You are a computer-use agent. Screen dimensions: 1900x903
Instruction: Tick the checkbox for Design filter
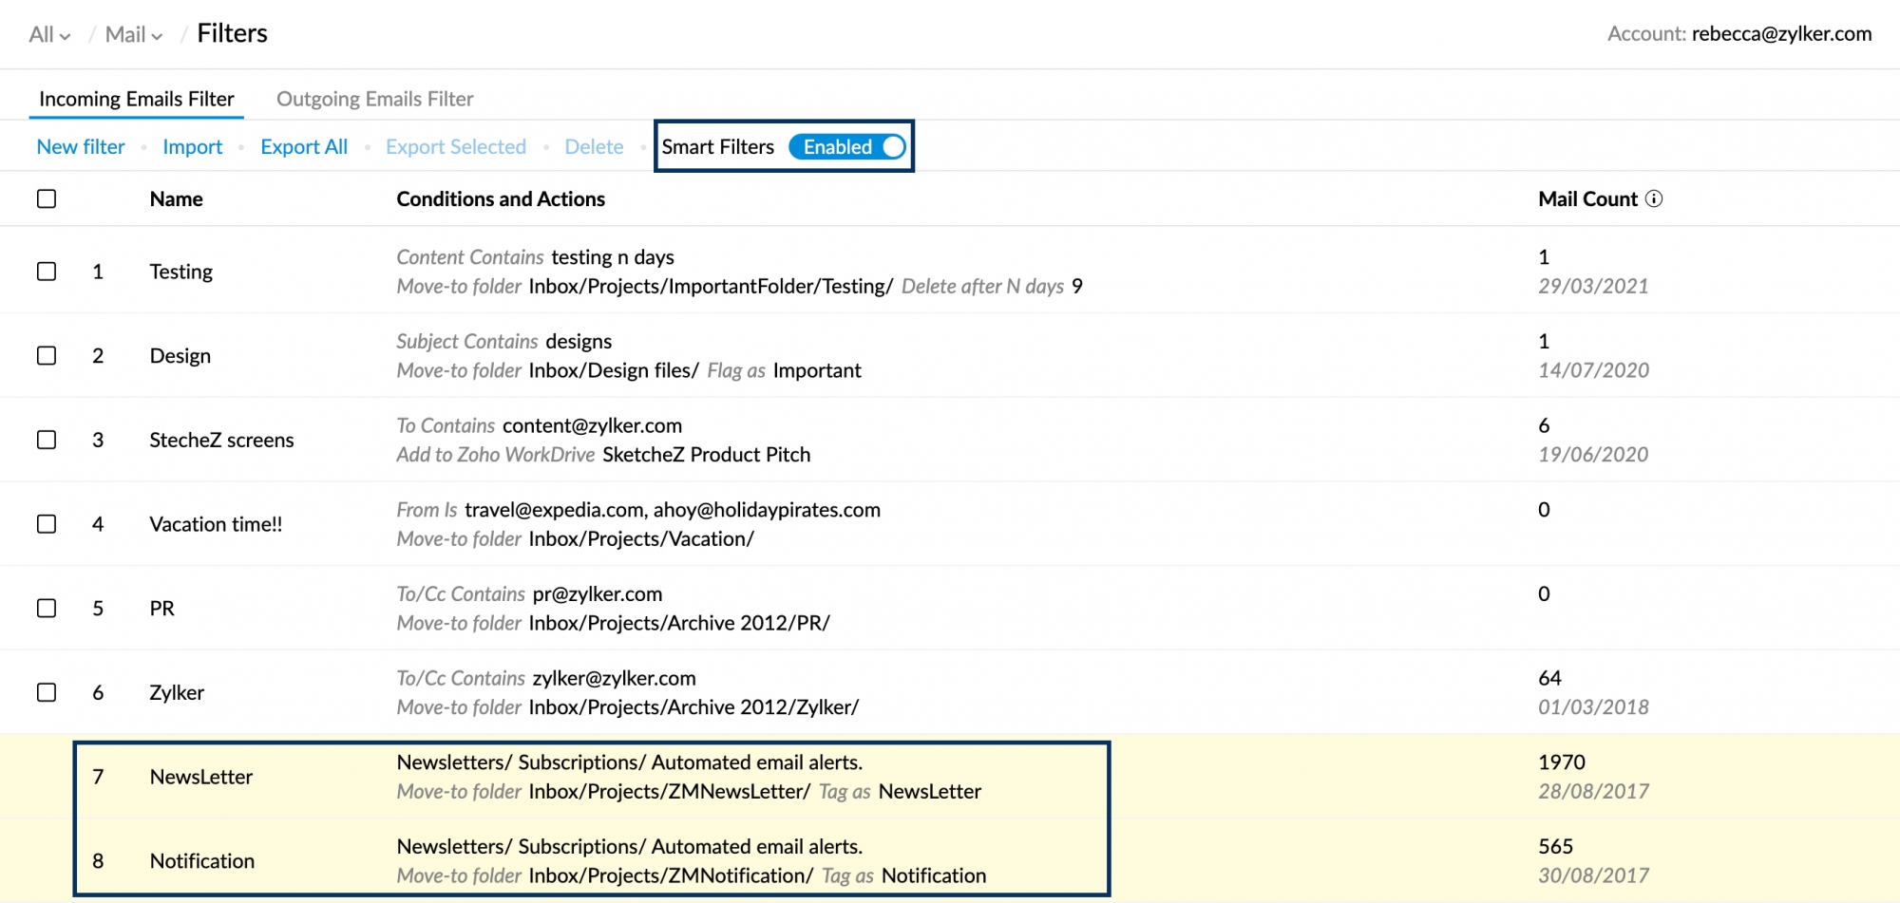(x=47, y=355)
